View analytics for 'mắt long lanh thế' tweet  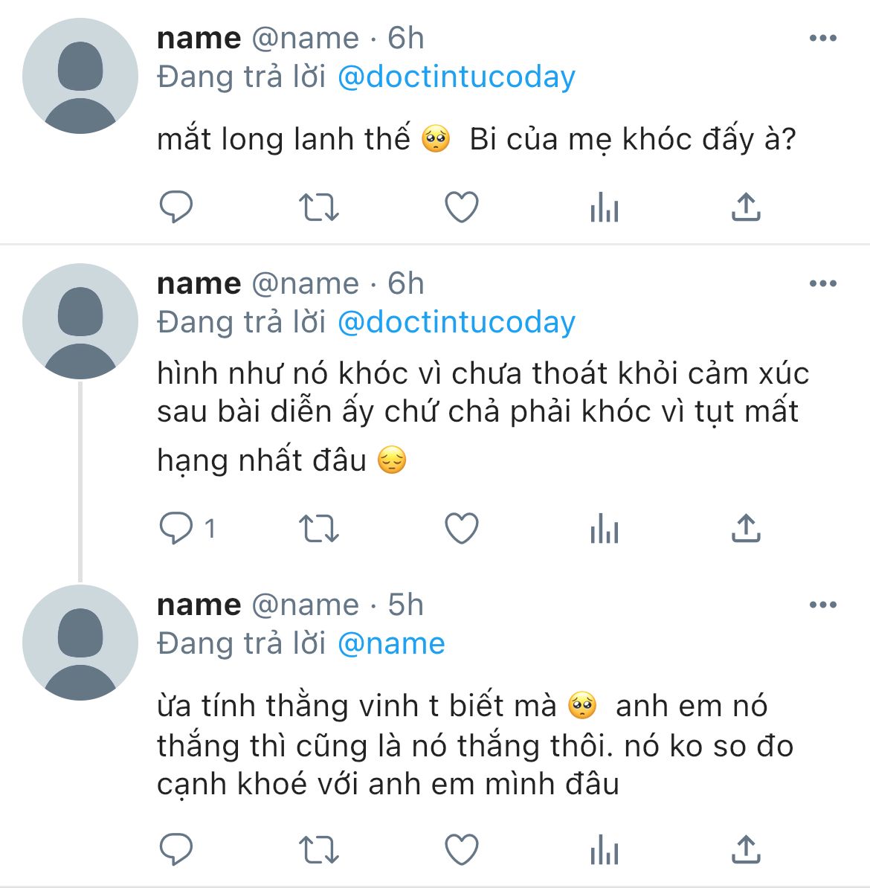[604, 207]
